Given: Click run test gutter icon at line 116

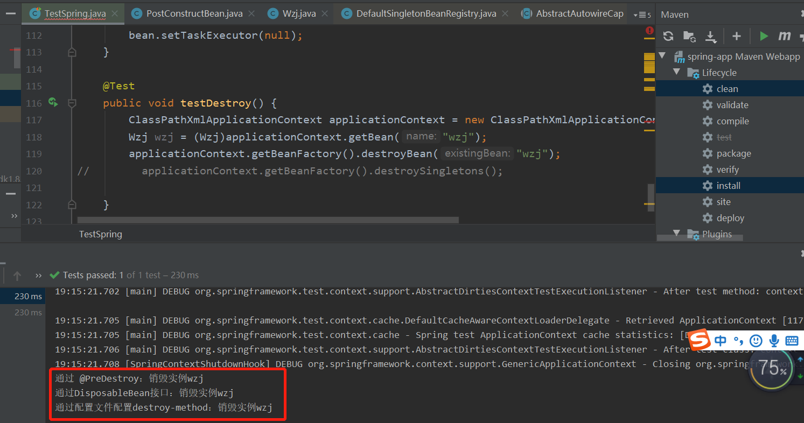Looking at the screenshot, I should pos(53,102).
